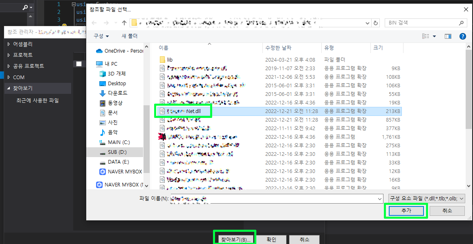Open the 3D 개체 folder
The height and width of the screenshot is (244, 473).
coord(112,73)
